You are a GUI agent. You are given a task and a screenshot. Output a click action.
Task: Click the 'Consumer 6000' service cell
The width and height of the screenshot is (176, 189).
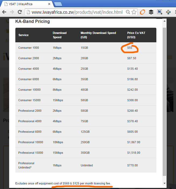29,79
